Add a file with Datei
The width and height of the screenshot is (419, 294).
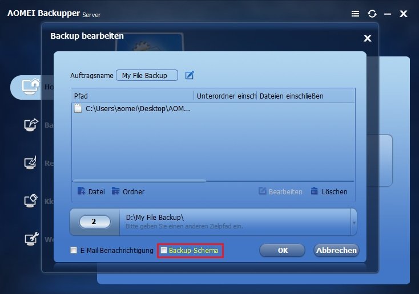point(91,191)
